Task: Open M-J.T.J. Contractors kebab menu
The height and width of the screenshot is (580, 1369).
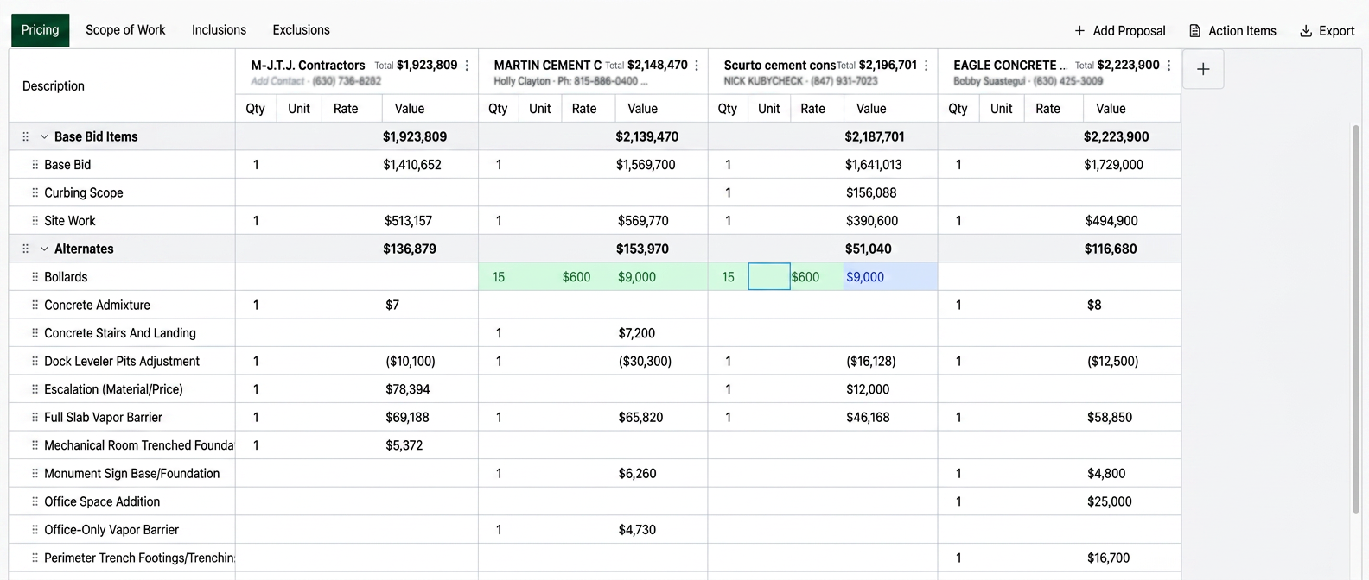Action: (x=468, y=66)
